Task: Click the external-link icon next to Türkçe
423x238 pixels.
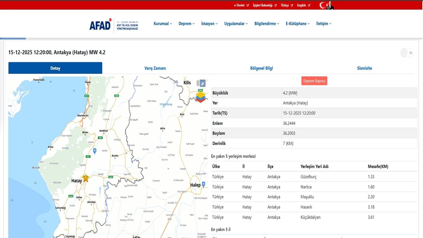Action: [x=291, y=5]
